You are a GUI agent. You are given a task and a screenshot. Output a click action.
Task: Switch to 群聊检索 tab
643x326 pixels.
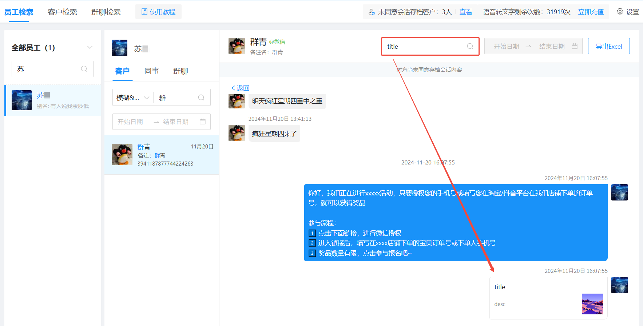tap(106, 12)
